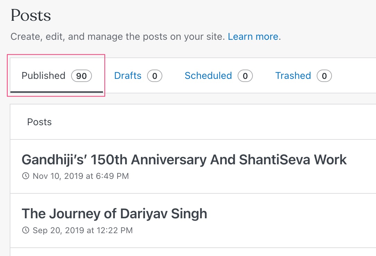Click the Scheduled count badge
This screenshot has height=256, width=376.
click(245, 76)
